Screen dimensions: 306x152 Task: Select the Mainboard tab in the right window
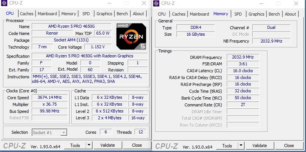[199, 14]
